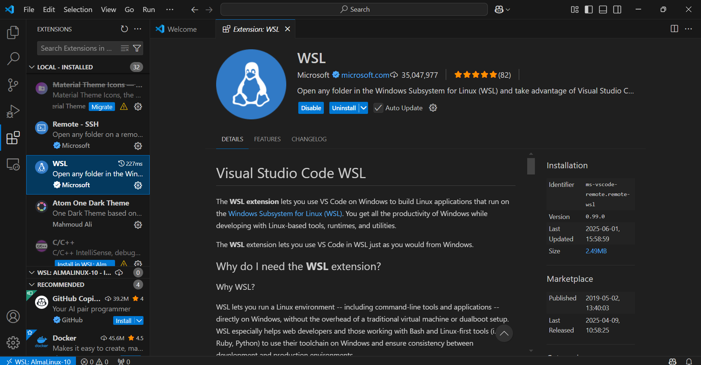
Task: Open the Manage gear in activity bar
Action: click(x=13, y=343)
